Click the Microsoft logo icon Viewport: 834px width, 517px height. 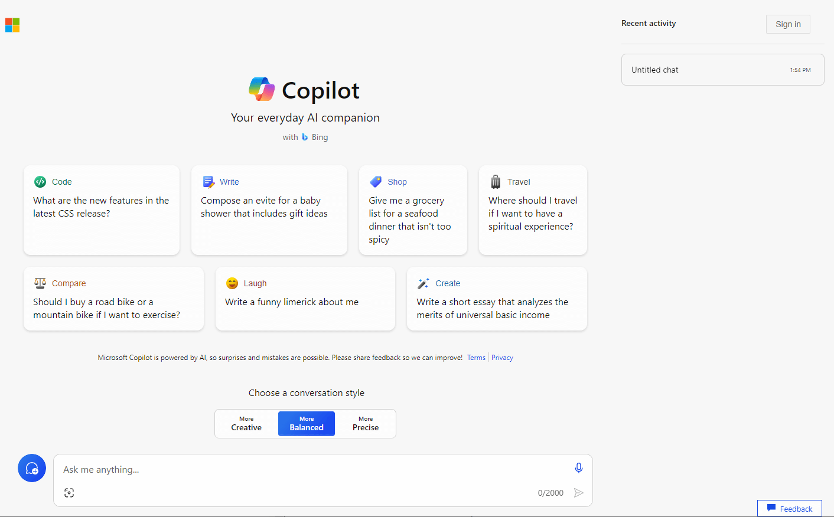pos(12,25)
